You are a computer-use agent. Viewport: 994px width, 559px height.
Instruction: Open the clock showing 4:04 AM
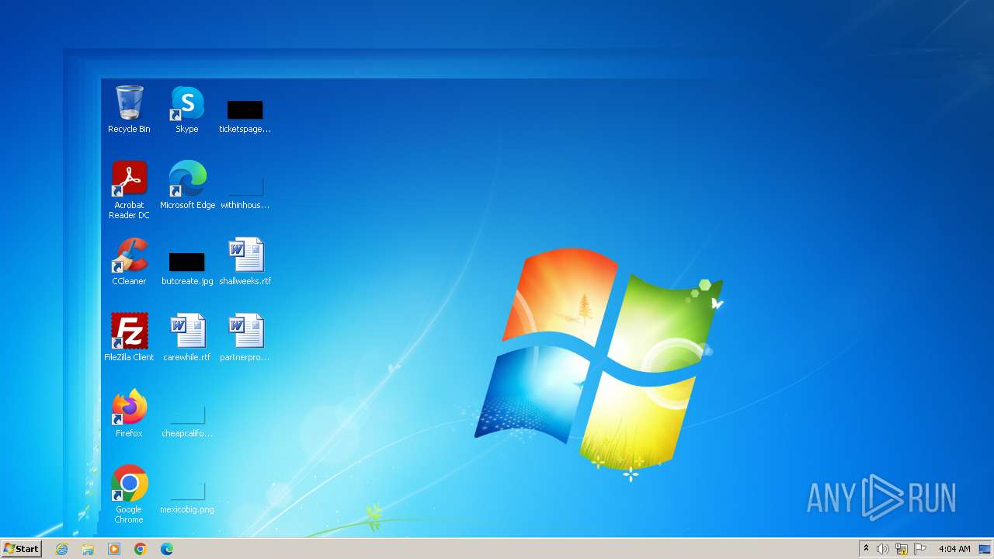click(x=954, y=549)
